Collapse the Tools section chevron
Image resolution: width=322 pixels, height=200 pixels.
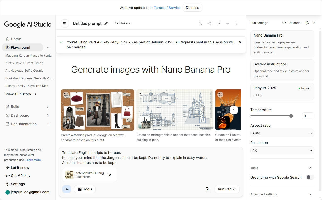pos(310,168)
